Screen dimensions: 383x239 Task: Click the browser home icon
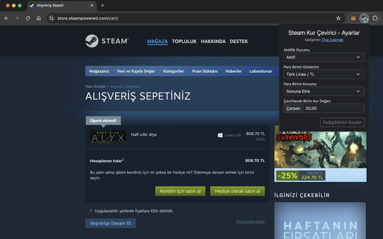pos(39,18)
